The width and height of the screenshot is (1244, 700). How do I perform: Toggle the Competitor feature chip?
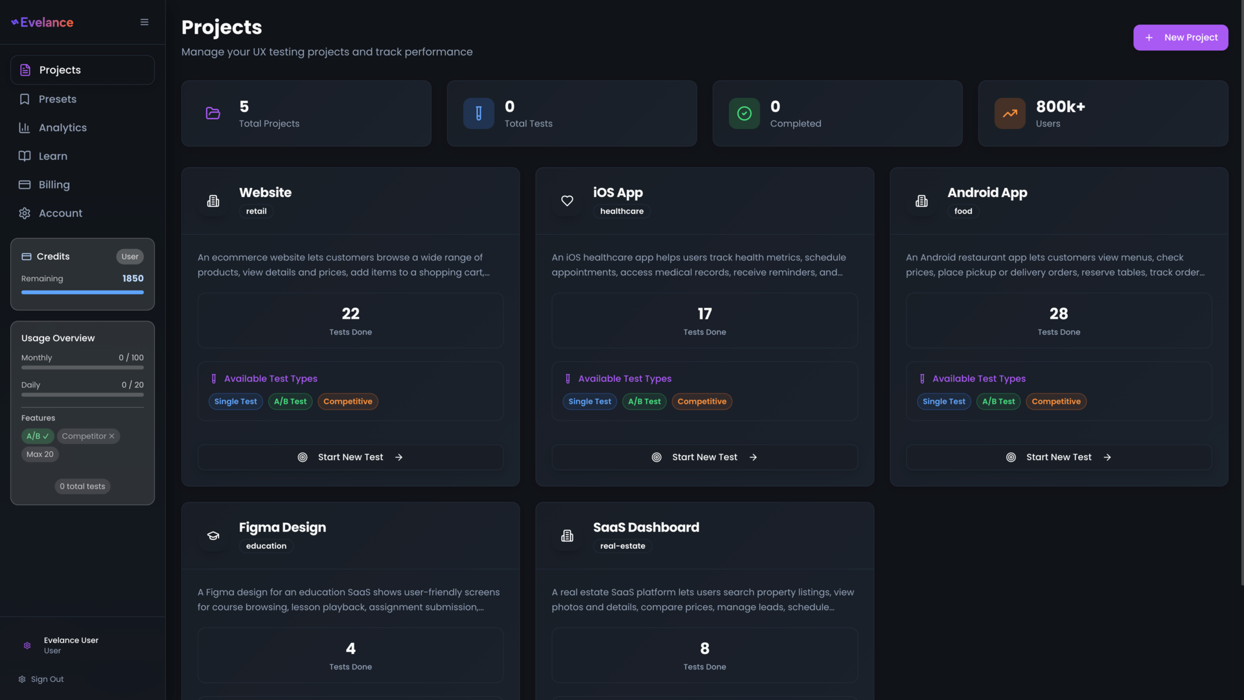point(88,436)
